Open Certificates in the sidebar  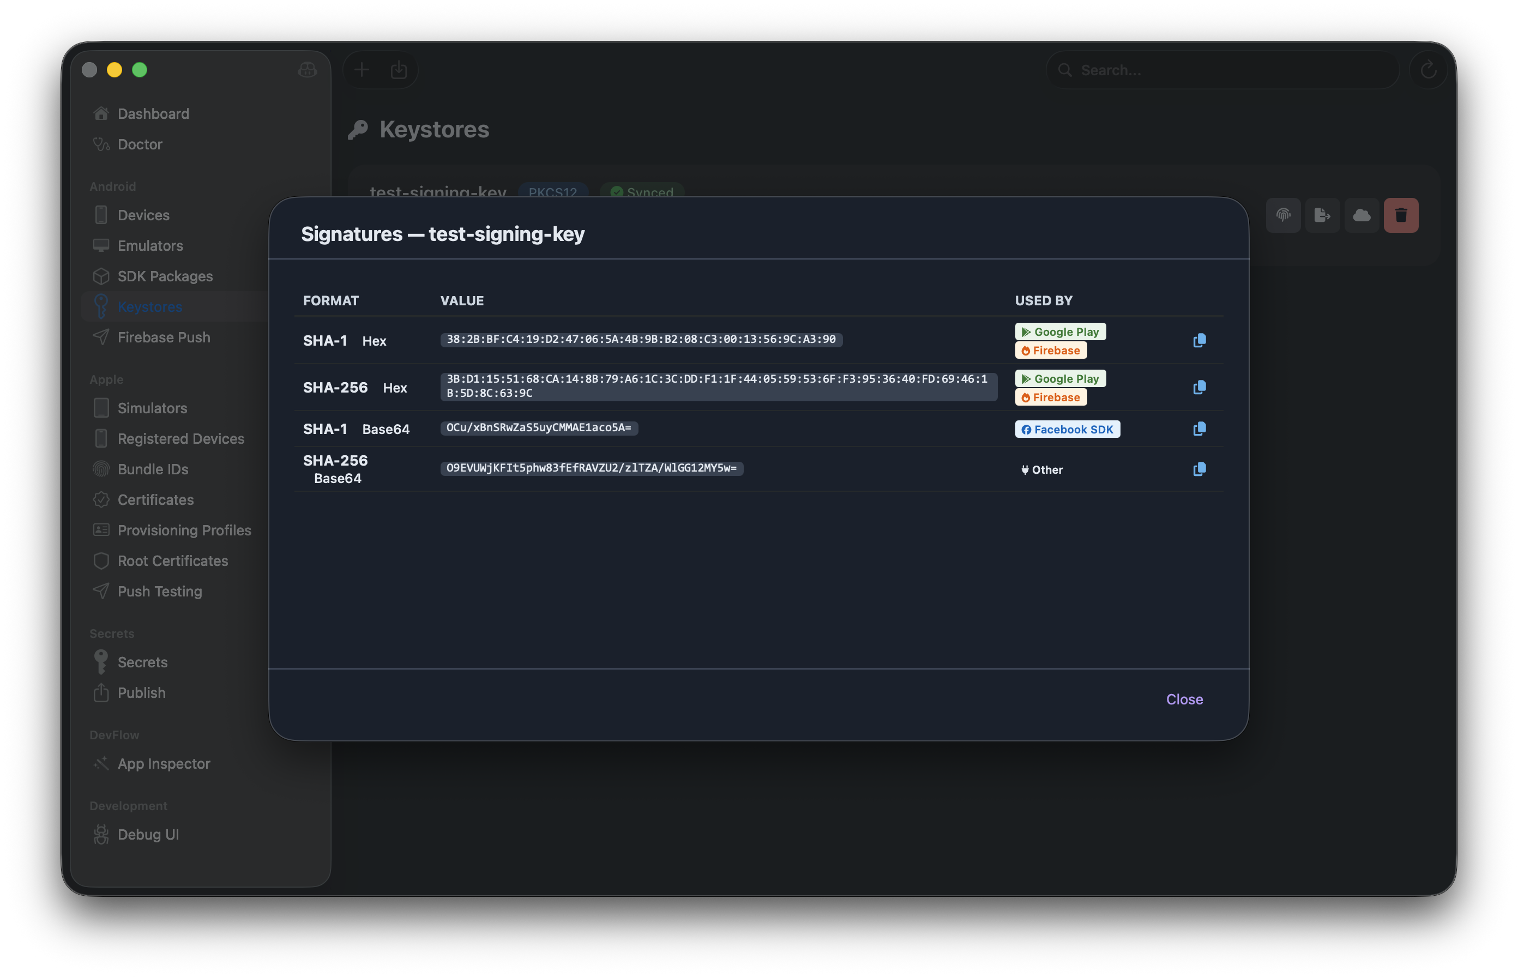155,499
